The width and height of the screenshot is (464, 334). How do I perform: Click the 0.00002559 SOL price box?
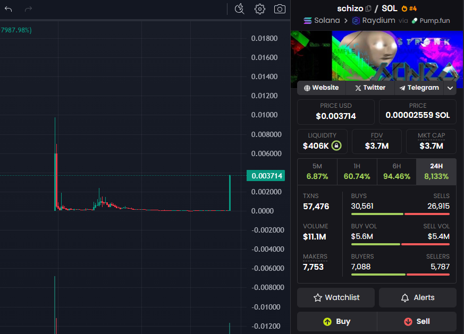[x=418, y=112]
